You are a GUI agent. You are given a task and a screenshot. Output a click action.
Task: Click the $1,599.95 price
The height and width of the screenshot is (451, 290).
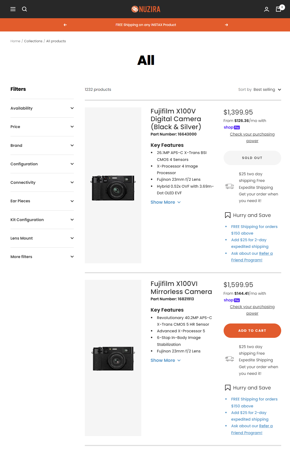[238, 285]
